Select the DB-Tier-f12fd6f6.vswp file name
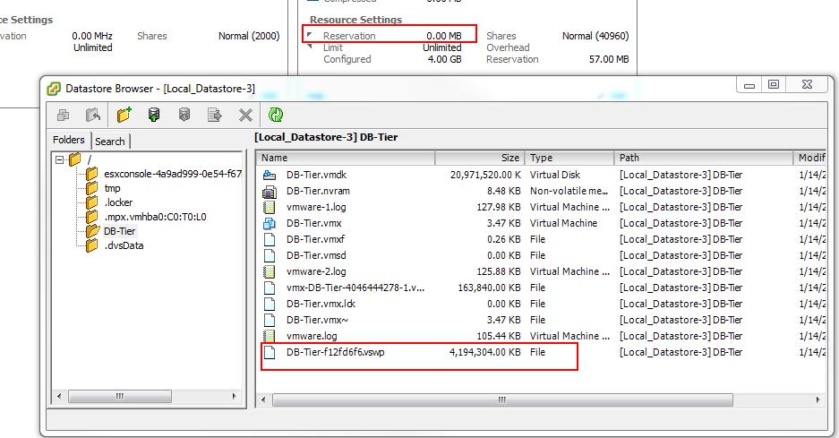The height and width of the screenshot is (438, 839). 336,352
